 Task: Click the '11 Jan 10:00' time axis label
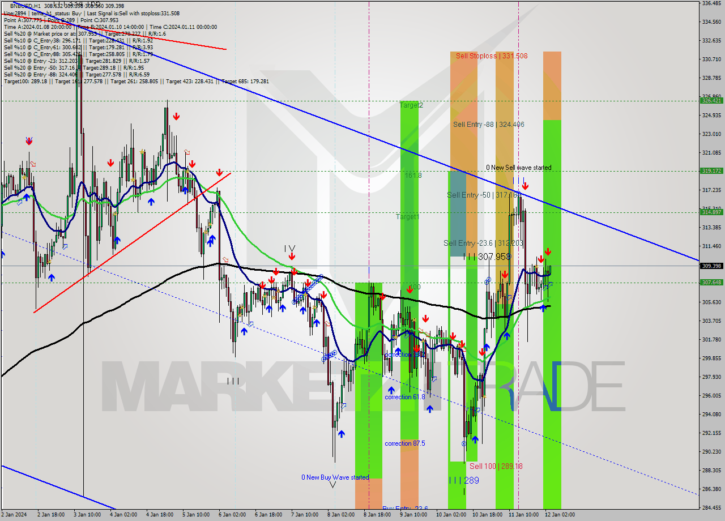(x=523, y=515)
